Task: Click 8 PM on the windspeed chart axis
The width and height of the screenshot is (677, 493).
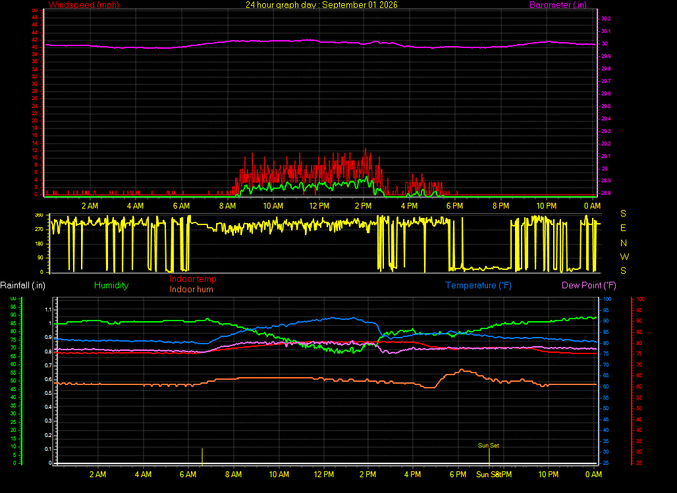Action: point(501,206)
